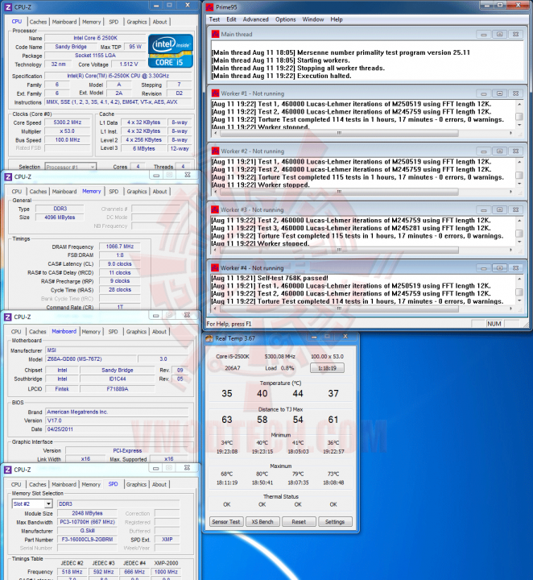Open About tab in CPU-Z Mainboard window
Screen dimensions: 533x580
[x=159, y=331]
